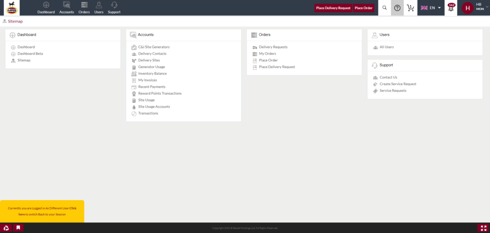Click the recycle icon in the footer
The width and height of the screenshot is (490, 233).
(6, 228)
